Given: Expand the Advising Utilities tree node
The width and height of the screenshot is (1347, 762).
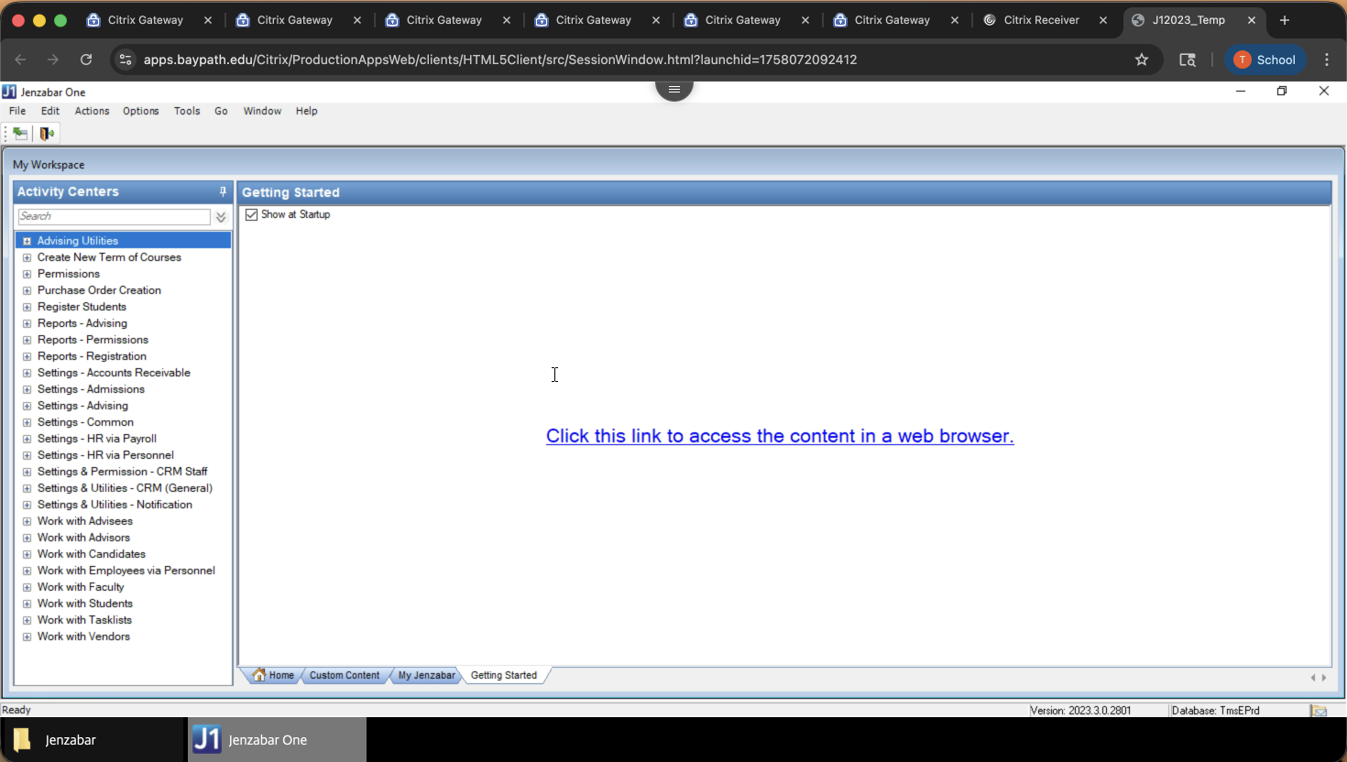Looking at the screenshot, I should pyautogui.click(x=27, y=241).
